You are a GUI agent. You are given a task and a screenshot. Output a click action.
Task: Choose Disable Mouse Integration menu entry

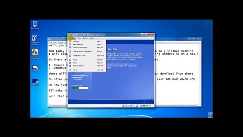[x=87, y=51]
